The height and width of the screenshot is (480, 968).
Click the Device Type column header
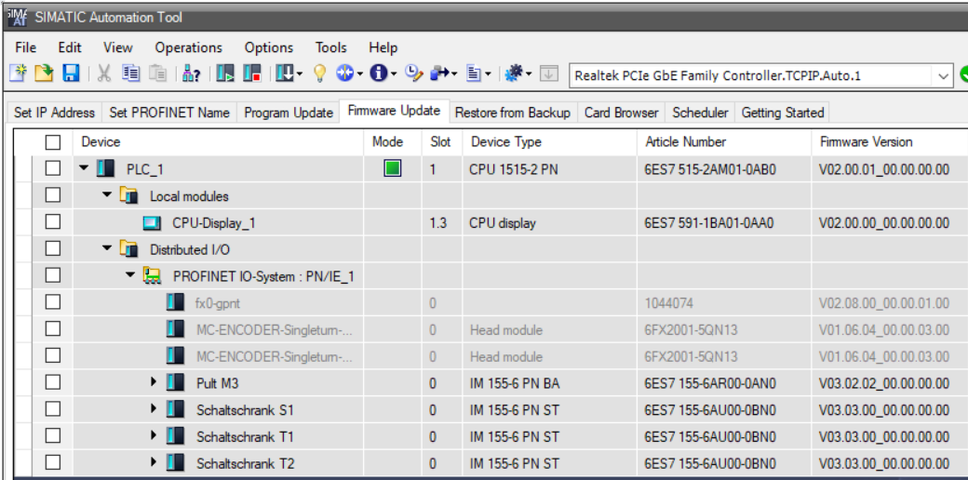(x=505, y=142)
